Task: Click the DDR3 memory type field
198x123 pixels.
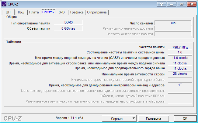Action: [68, 22]
